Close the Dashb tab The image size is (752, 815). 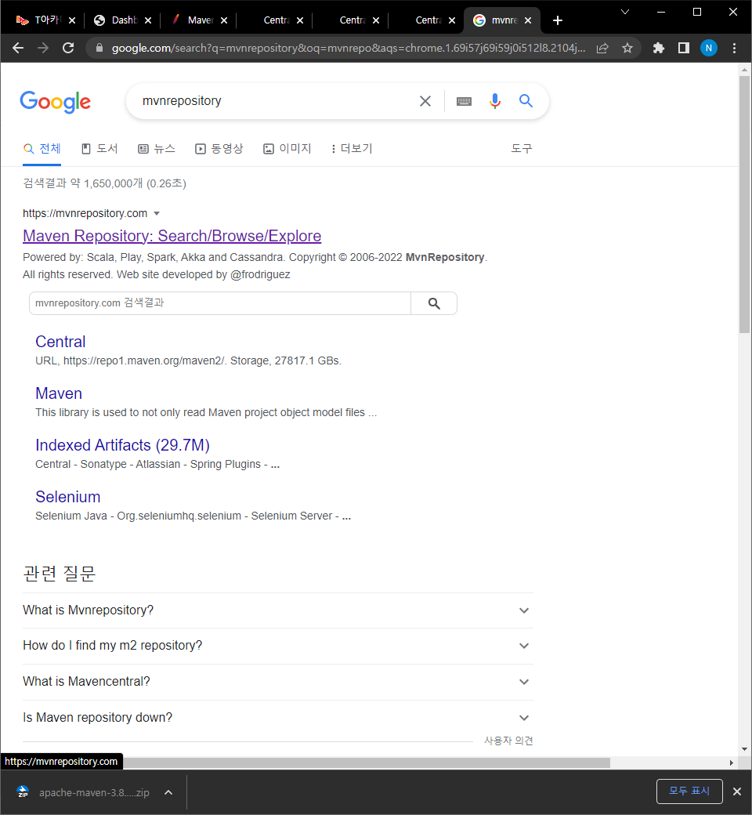(x=148, y=20)
